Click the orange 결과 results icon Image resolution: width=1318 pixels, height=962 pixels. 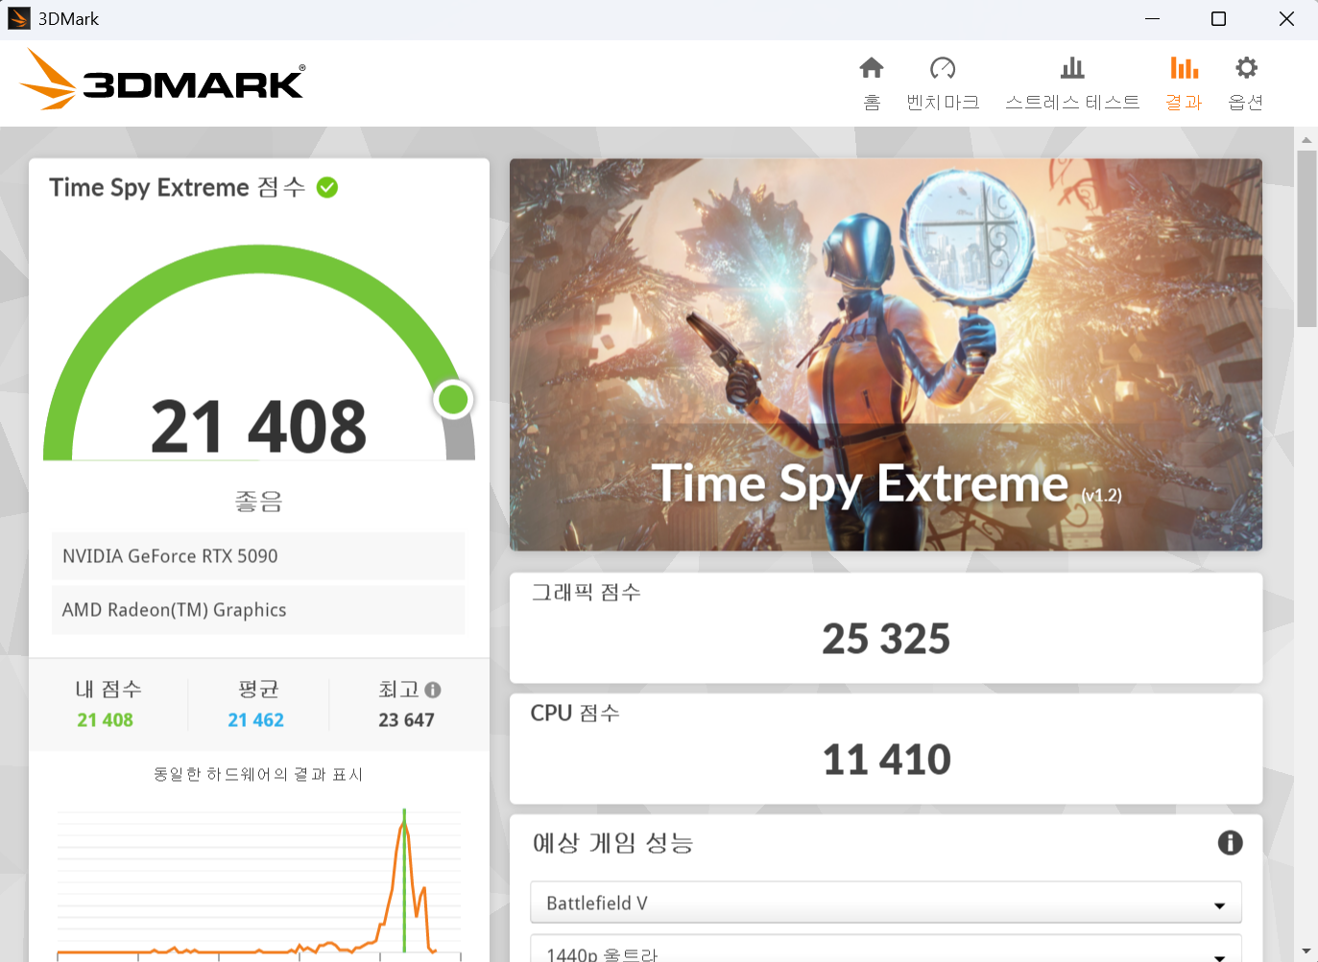[1183, 82]
